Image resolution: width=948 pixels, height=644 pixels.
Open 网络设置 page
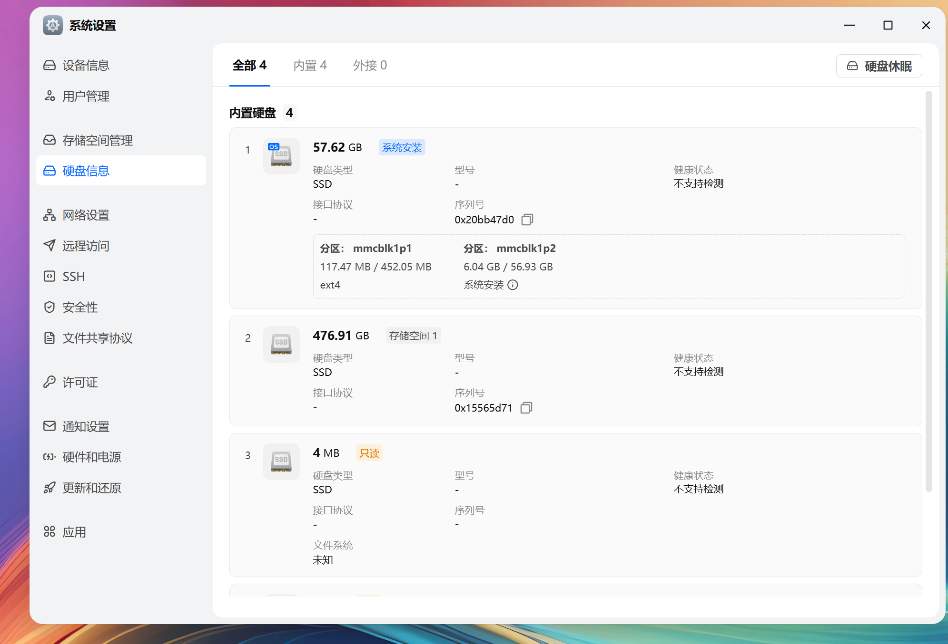click(x=86, y=215)
